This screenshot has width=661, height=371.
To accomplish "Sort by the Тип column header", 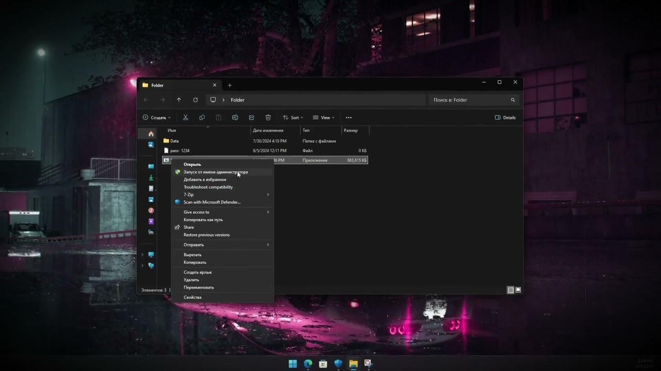I will pos(321,130).
